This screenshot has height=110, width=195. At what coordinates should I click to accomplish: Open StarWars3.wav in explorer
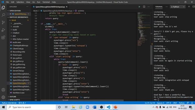[19, 93]
